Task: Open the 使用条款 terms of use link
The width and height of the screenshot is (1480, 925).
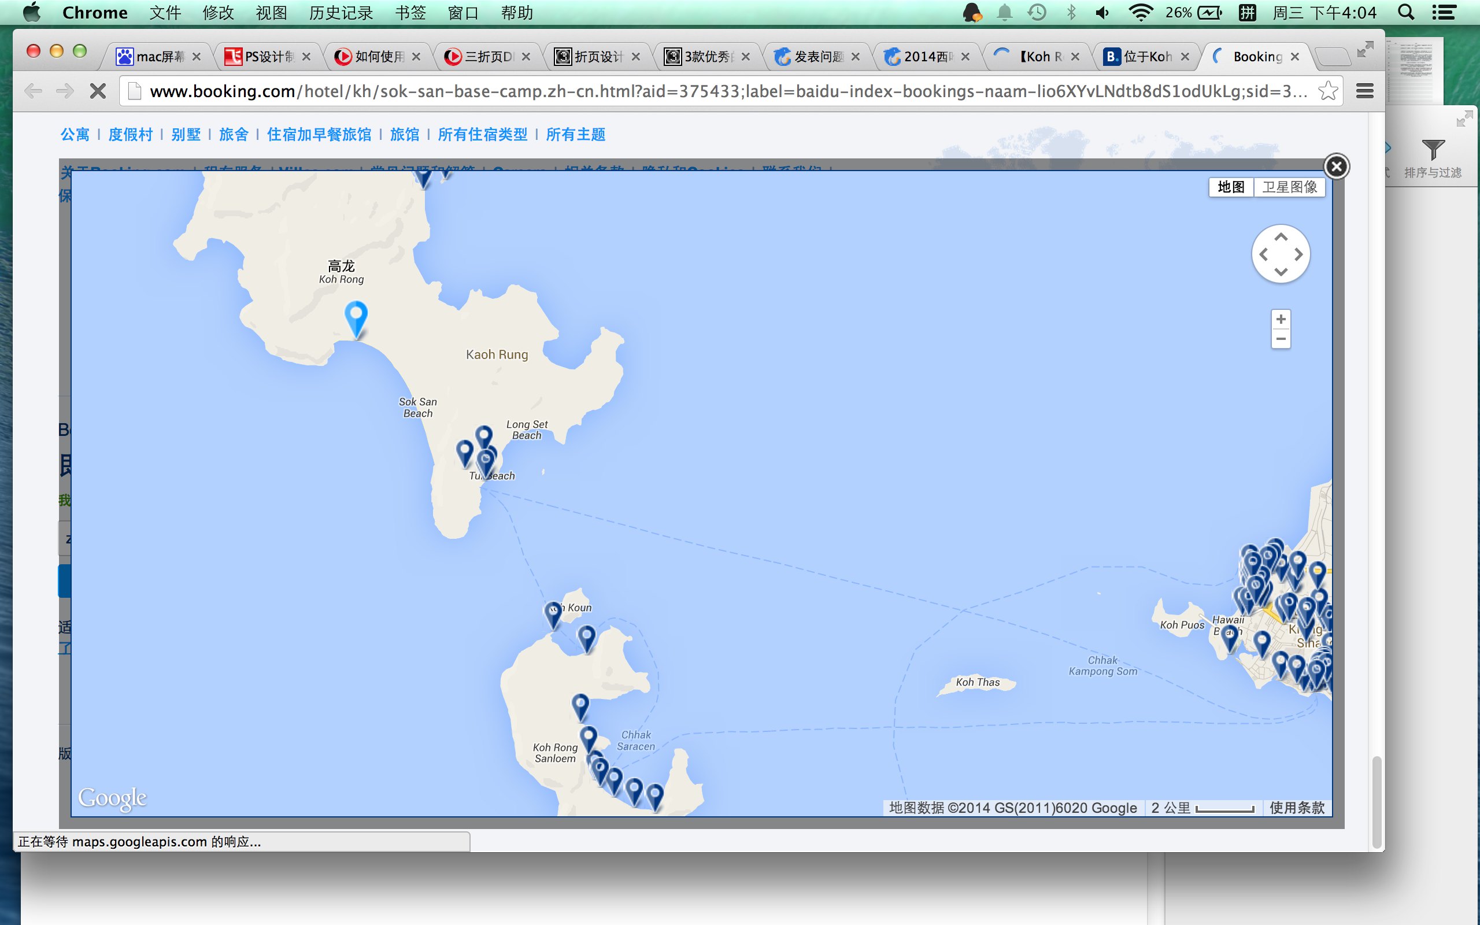Action: coord(1297,808)
